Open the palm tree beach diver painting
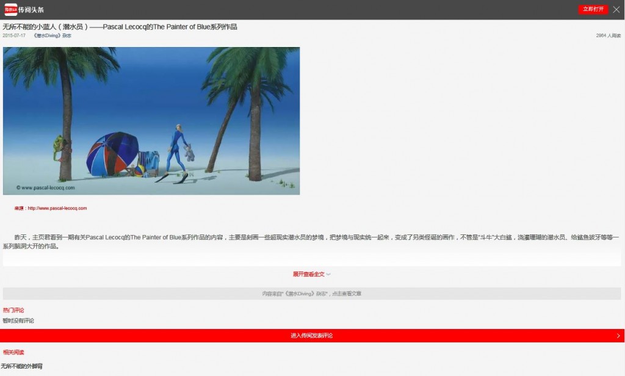Viewport: 625px width, 376px height. pos(151,121)
